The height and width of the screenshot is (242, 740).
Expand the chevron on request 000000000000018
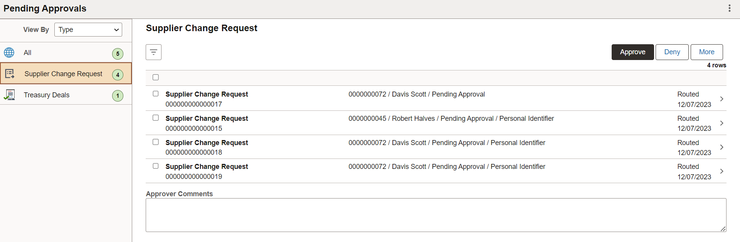722,147
